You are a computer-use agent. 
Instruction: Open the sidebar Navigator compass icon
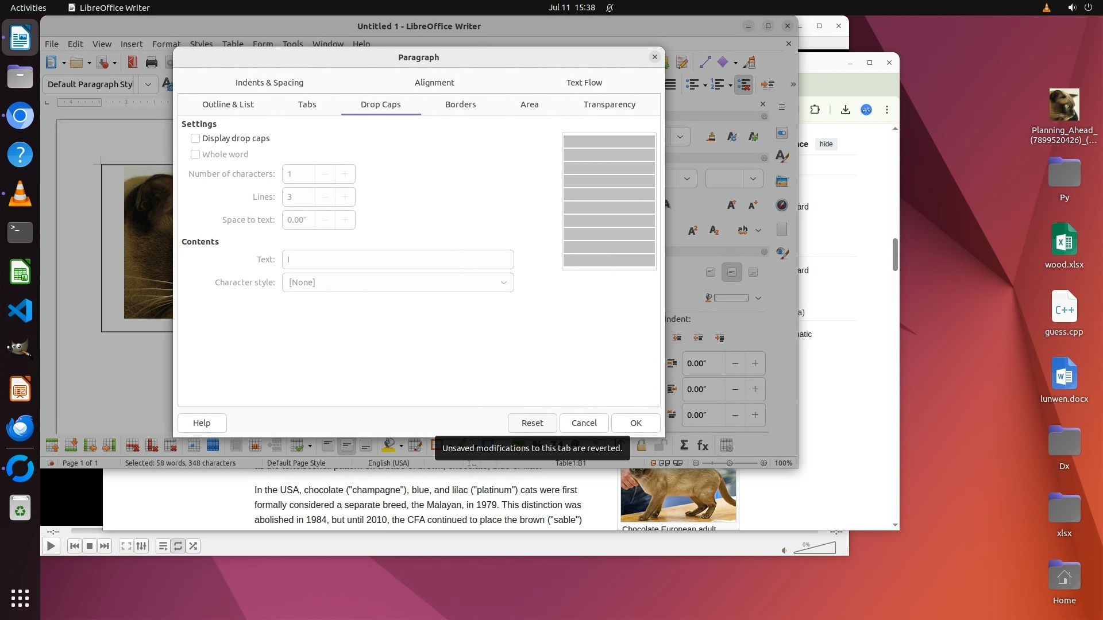pyautogui.click(x=782, y=205)
